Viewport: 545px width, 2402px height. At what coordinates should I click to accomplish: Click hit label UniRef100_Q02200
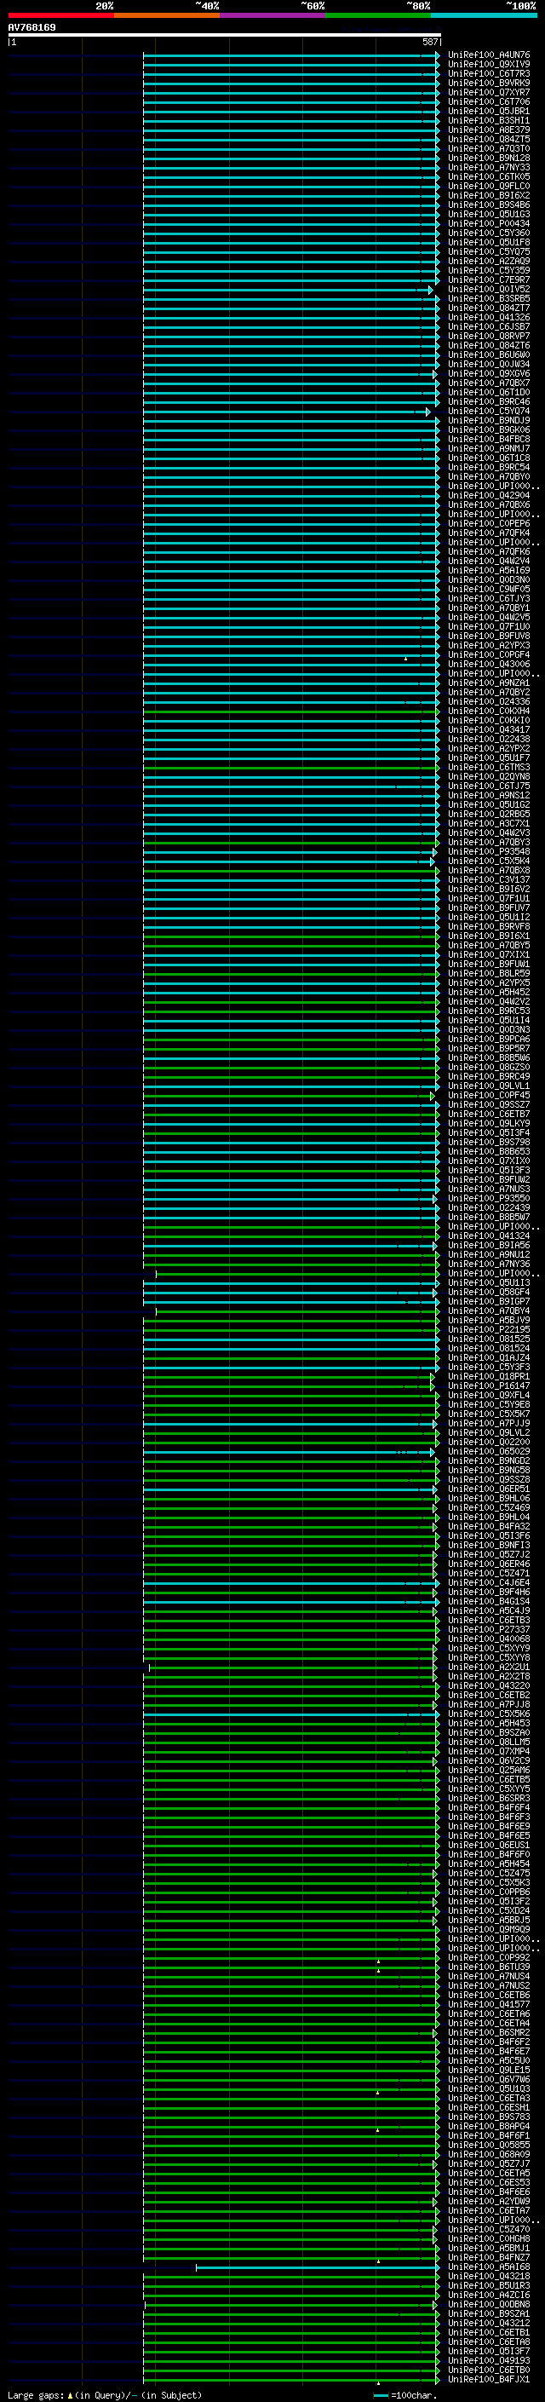click(489, 1443)
